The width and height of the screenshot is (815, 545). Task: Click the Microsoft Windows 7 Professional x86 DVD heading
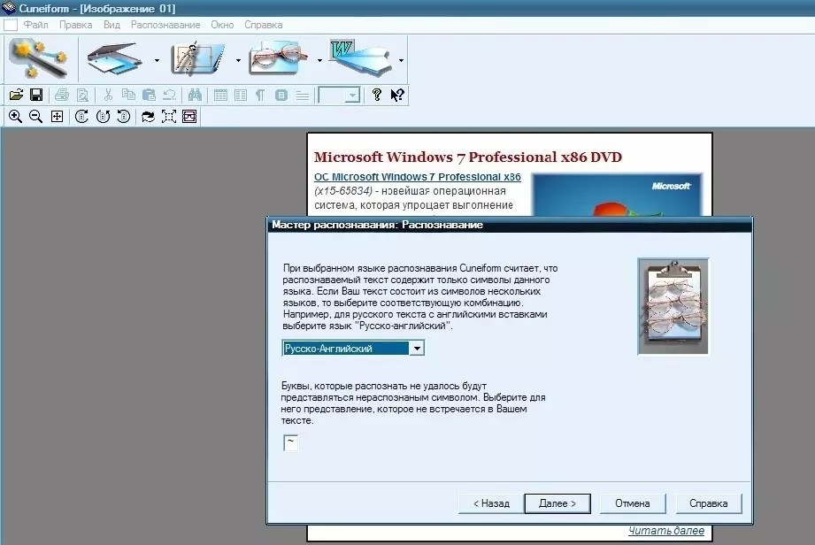(468, 157)
